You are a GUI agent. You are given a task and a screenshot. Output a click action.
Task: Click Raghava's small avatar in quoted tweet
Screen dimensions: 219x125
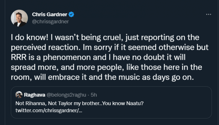[x=19, y=95]
